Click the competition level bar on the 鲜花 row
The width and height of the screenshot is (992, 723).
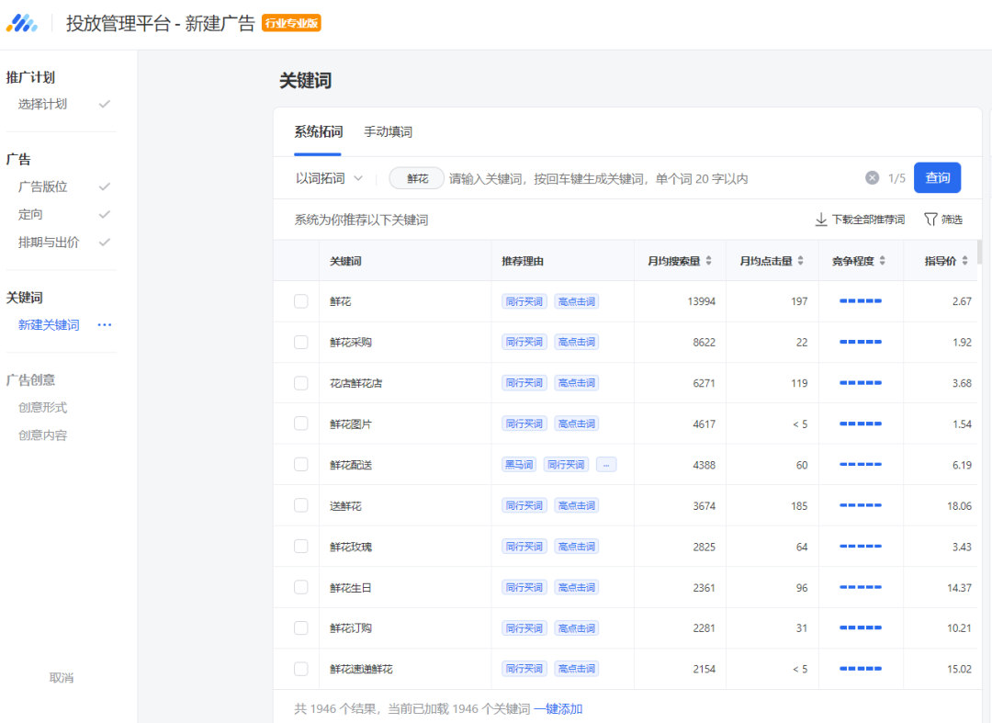click(861, 300)
